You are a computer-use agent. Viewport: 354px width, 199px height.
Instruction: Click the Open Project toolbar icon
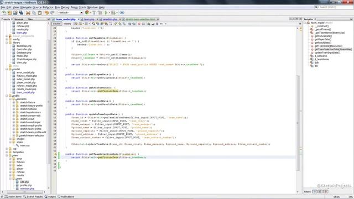[x=15, y=13]
